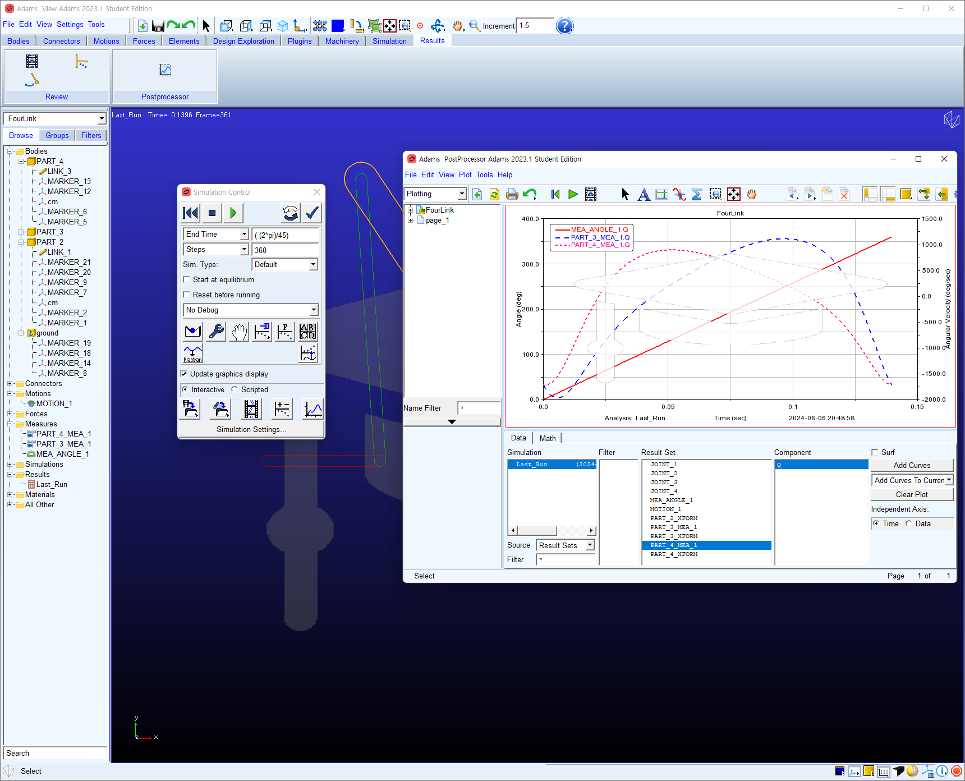965x781 pixels.
Task: Open the Plotting mode dropdown
Action: (x=462, y=194)
